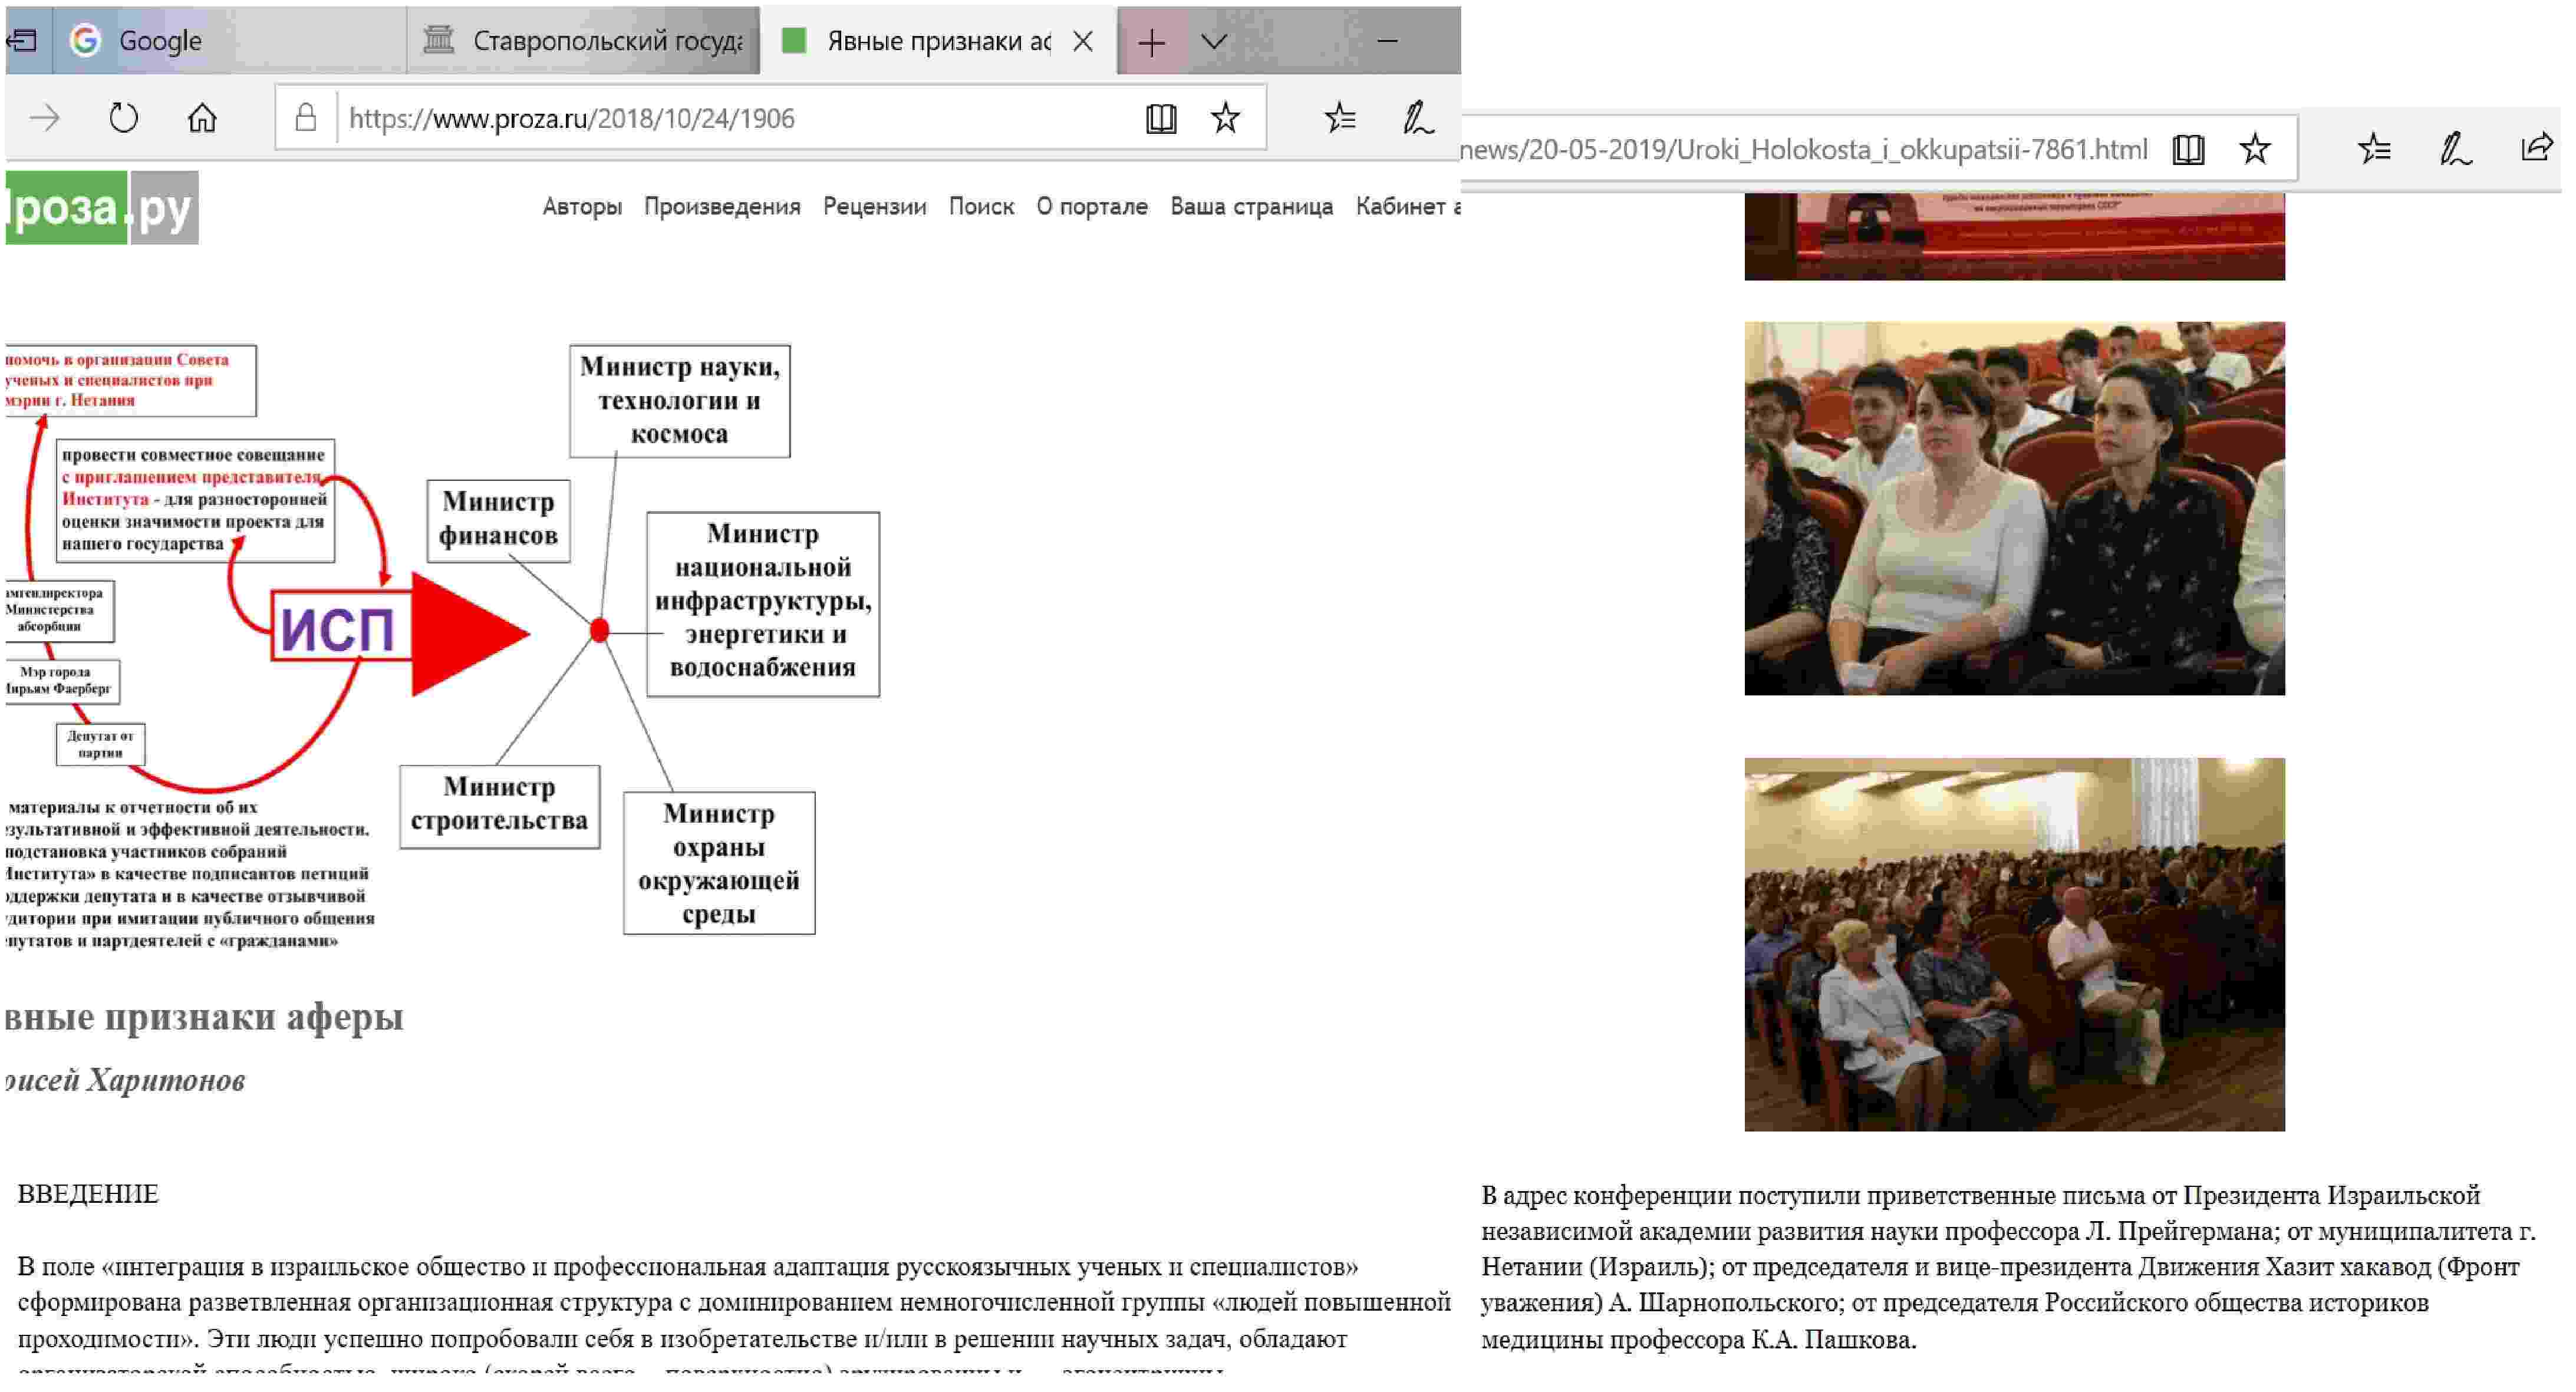The height and width of the screenshot is (1392, 2576).
Task: Open the Ваша страница link
Action: (x=1251, y=206)
